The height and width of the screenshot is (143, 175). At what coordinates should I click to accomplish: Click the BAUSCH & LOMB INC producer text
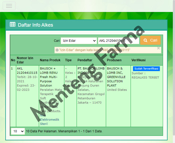[116, 77]
